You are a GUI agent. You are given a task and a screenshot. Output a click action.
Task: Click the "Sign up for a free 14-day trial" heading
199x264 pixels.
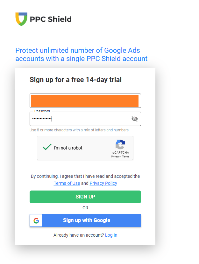point(75,80)
